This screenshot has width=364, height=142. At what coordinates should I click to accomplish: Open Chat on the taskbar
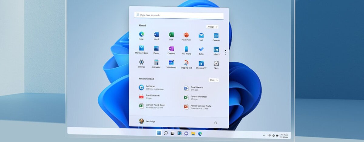pos(186,133)
